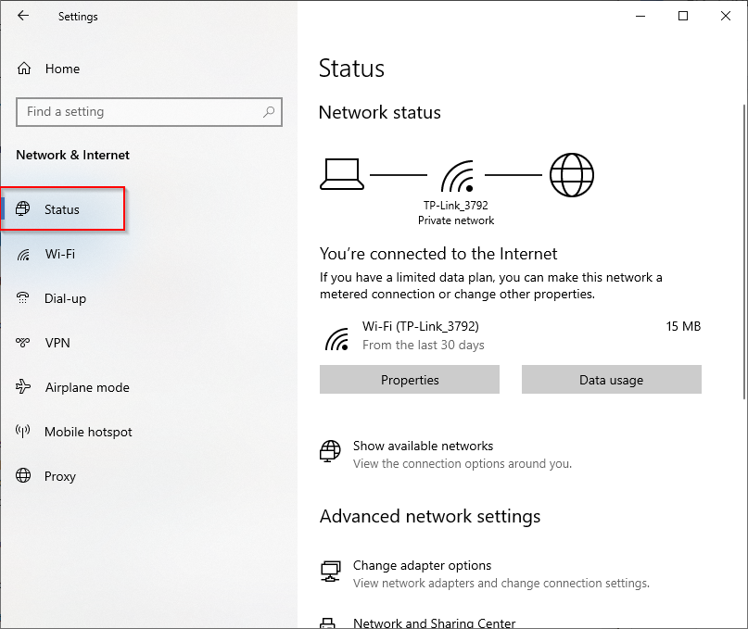Click the VPN sidebar icon
The width and height of the screenshot is (748, 629).
(x=24, y=343)
